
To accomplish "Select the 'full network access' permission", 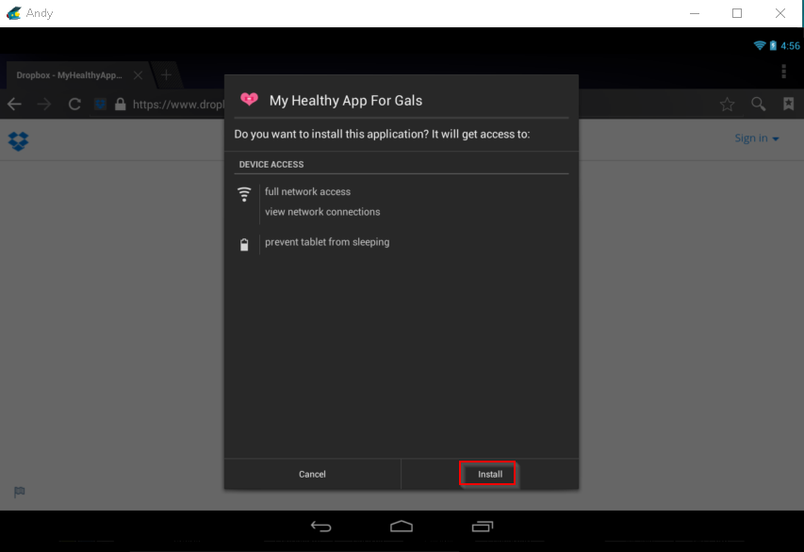I will (x=307, y=191).
